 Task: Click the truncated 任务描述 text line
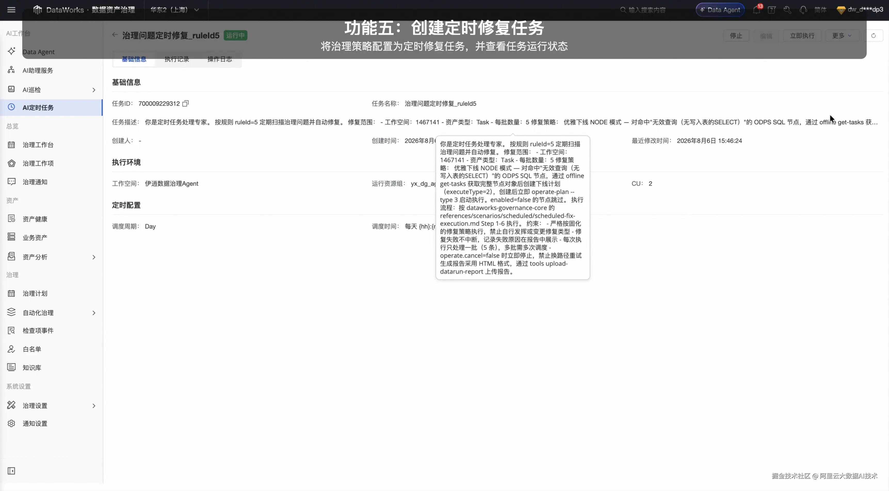point(511,122)
